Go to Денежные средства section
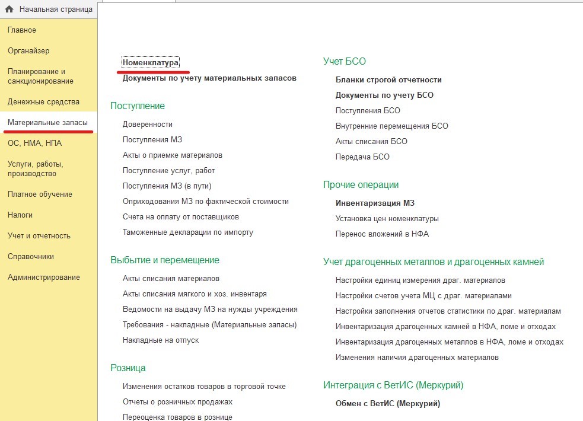 (43, 102)
